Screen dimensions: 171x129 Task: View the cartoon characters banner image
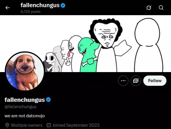[x=85, y=43]
